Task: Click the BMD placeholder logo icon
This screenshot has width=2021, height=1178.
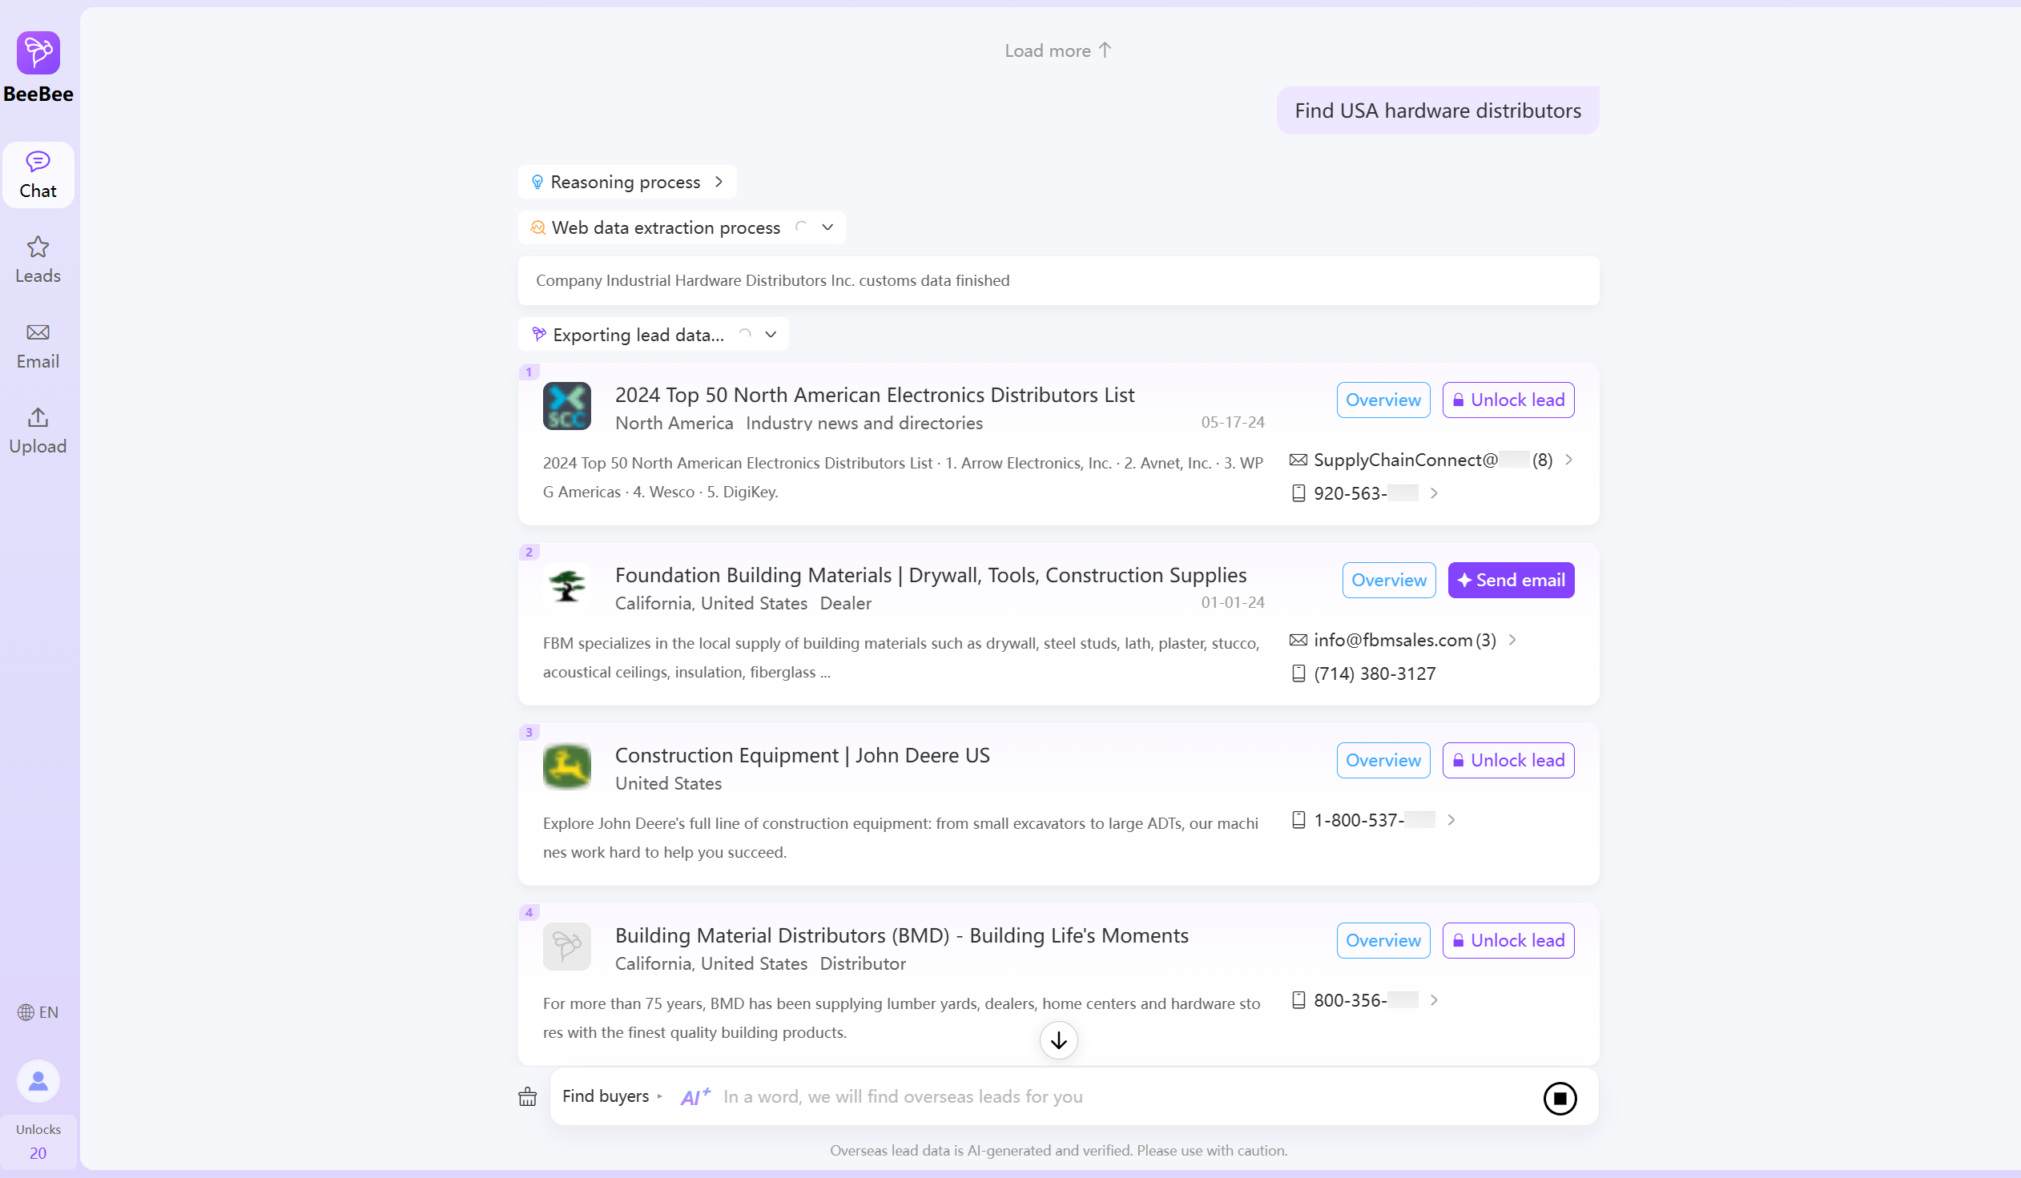Action: (x=567, y=947)
